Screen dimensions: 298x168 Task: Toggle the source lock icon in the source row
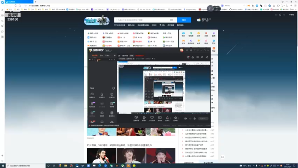click(92, 60)
